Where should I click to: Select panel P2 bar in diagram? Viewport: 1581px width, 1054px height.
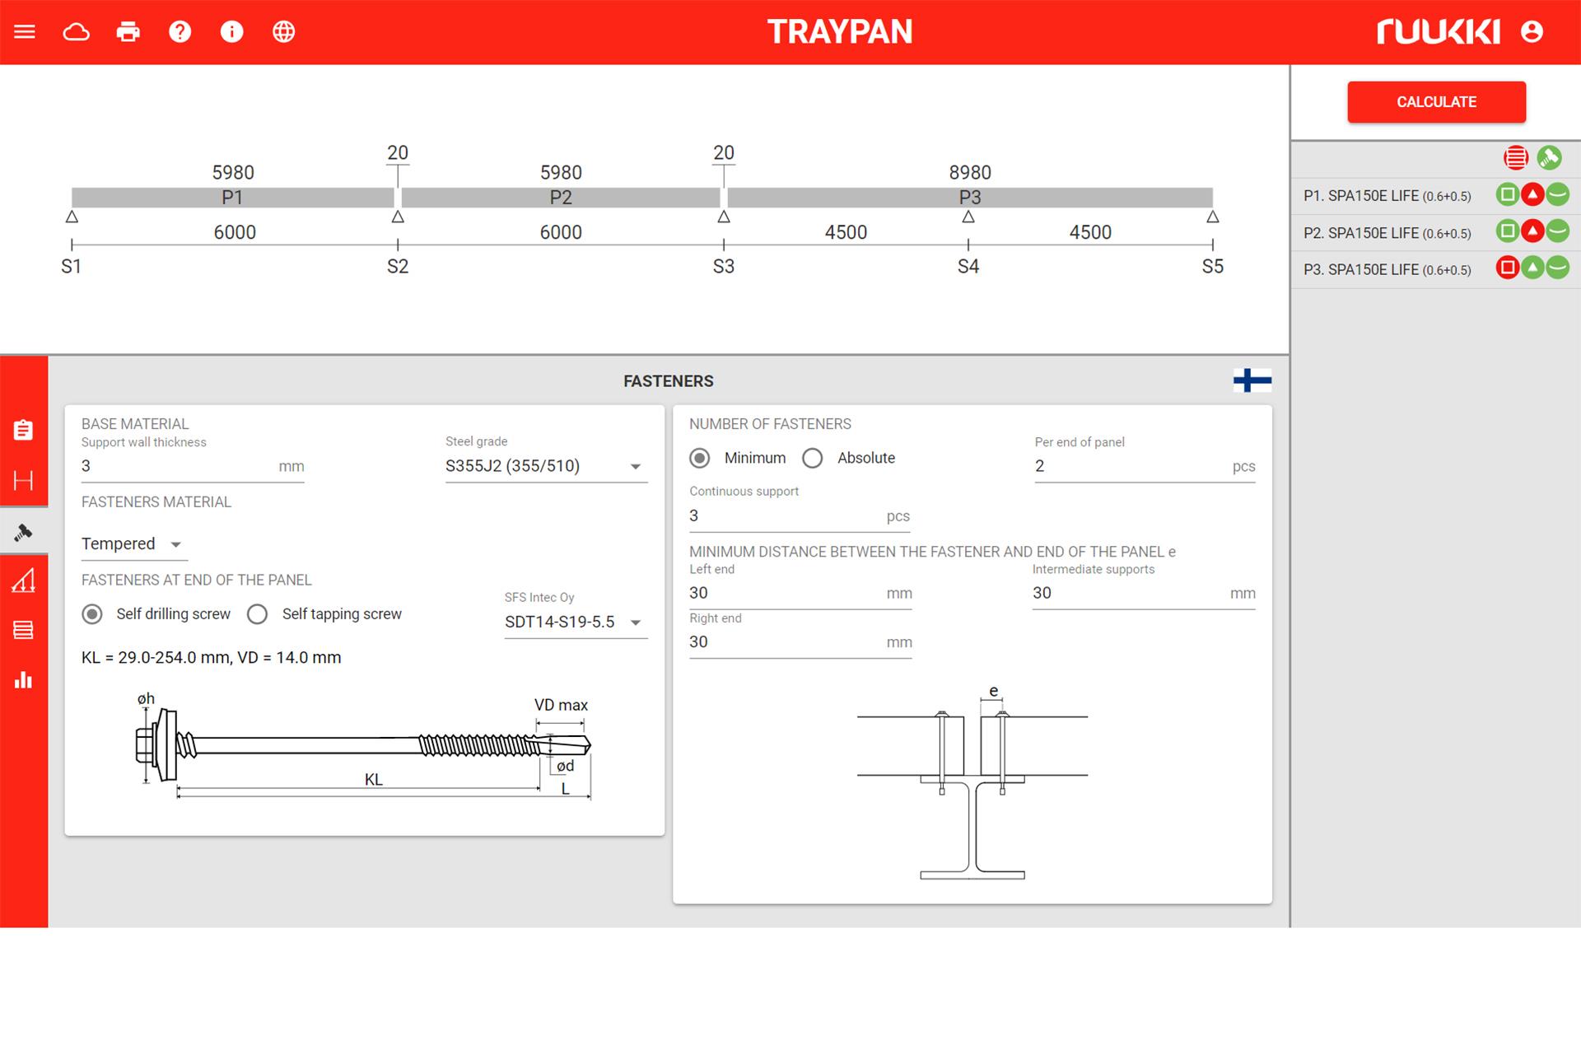point(561,198)
